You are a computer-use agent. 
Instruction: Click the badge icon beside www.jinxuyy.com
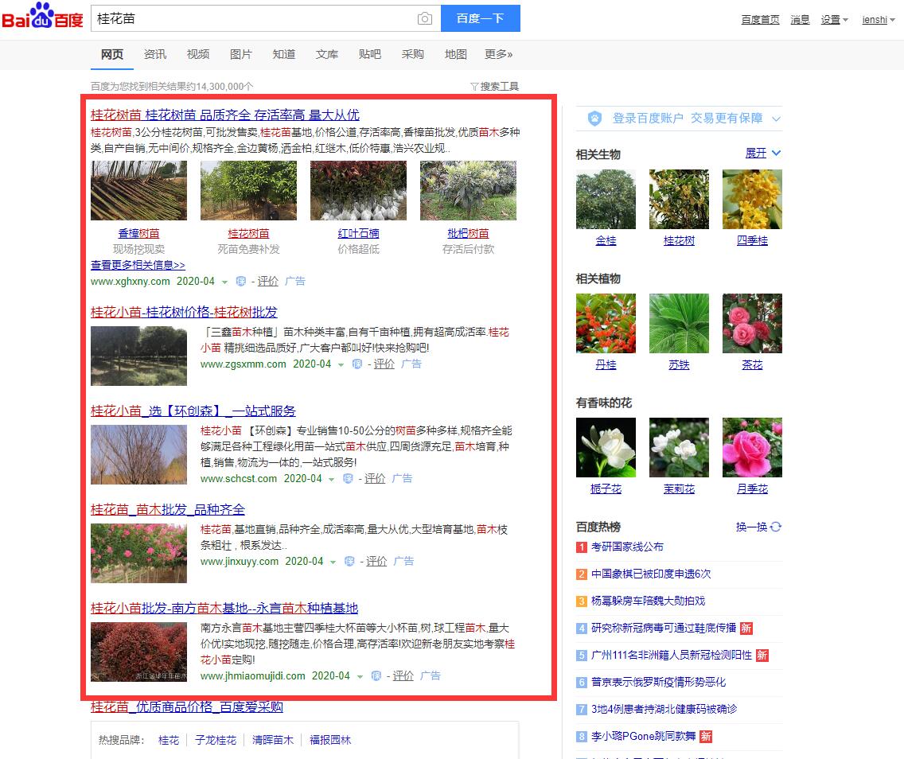point(349,561)
